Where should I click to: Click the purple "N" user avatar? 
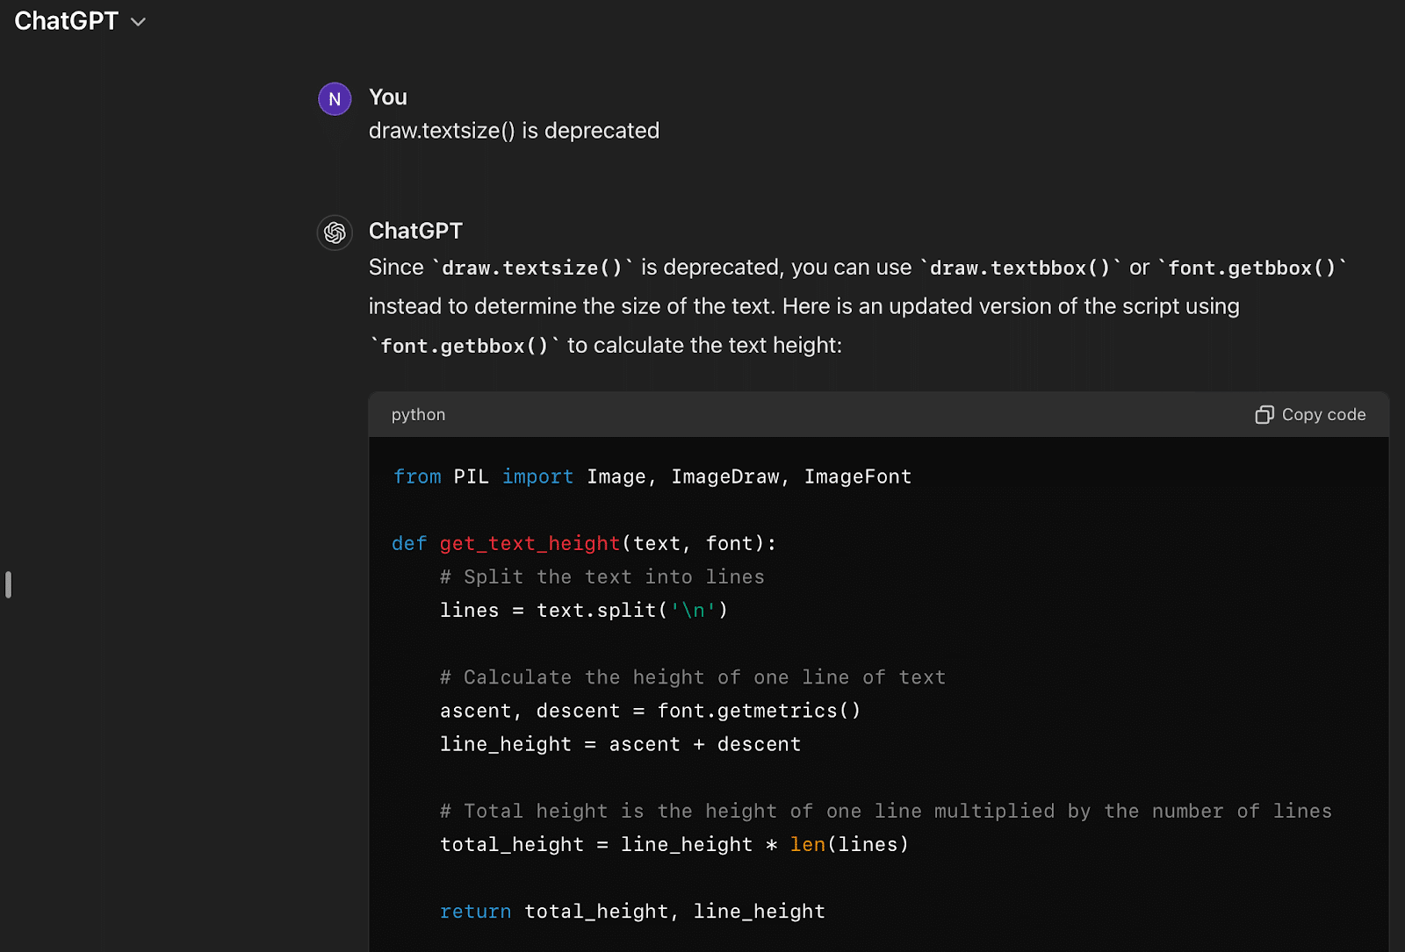click(x=335, y=99)
